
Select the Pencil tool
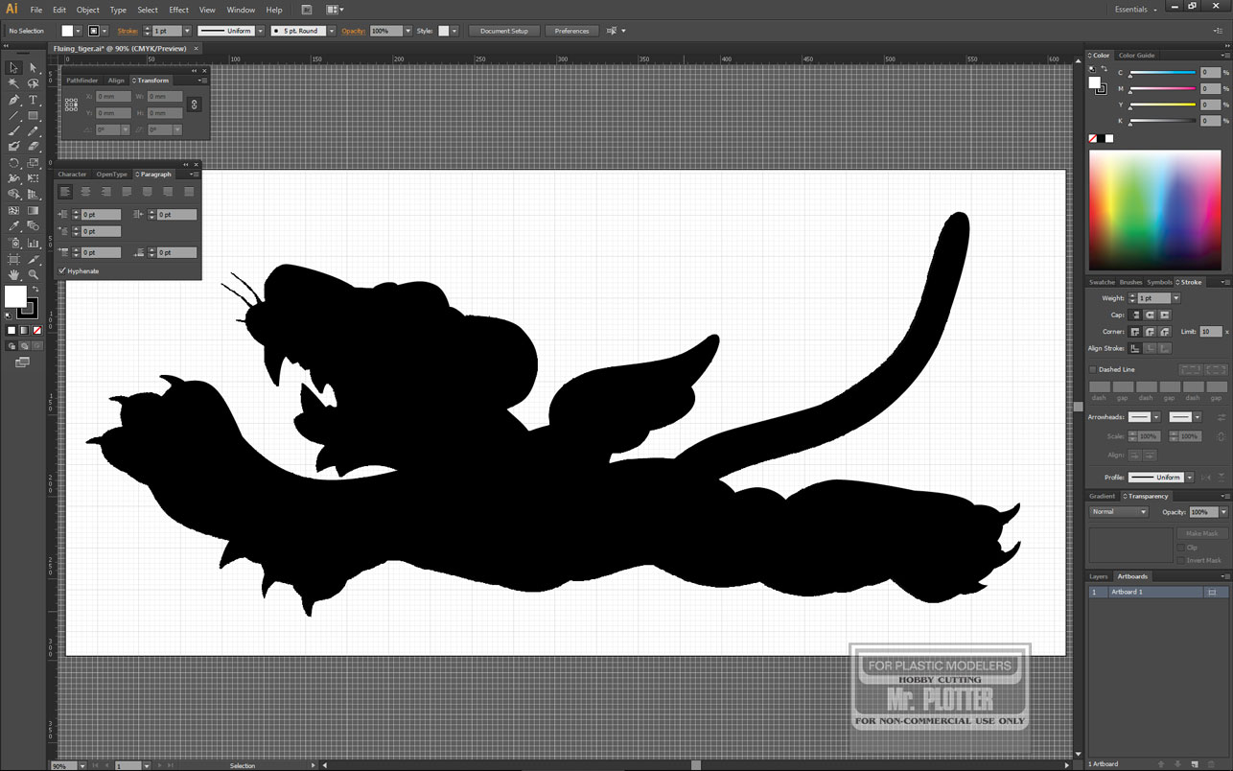(x=33, y=131)
